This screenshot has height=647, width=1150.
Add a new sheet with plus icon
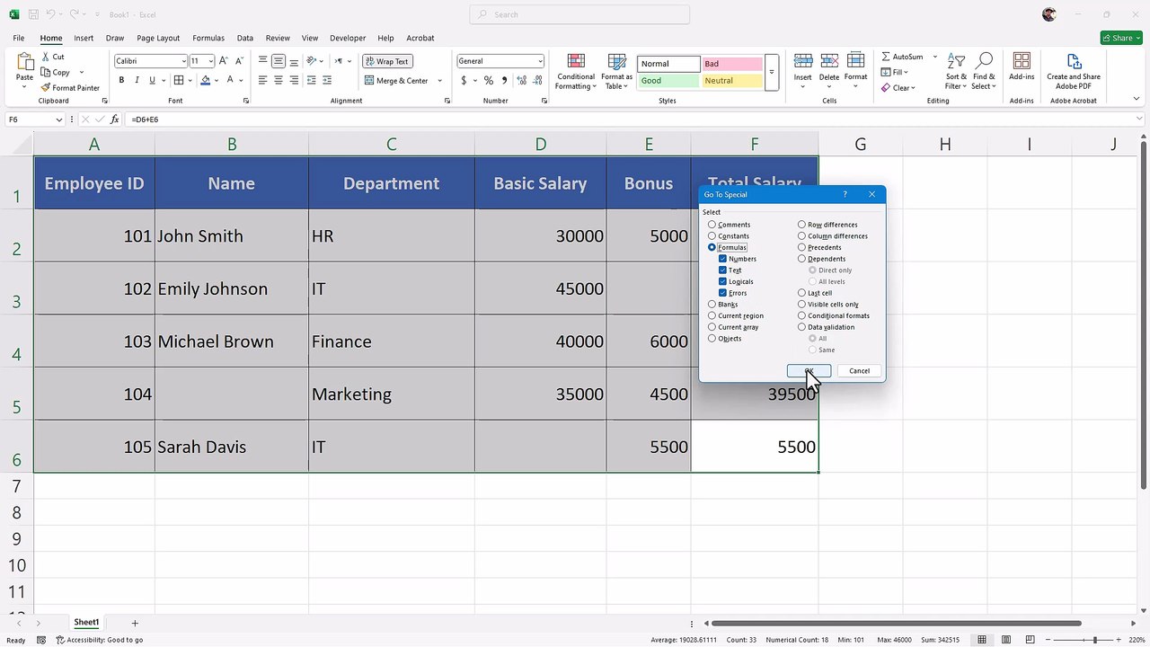pyautogui.click(x=135, y=623)
